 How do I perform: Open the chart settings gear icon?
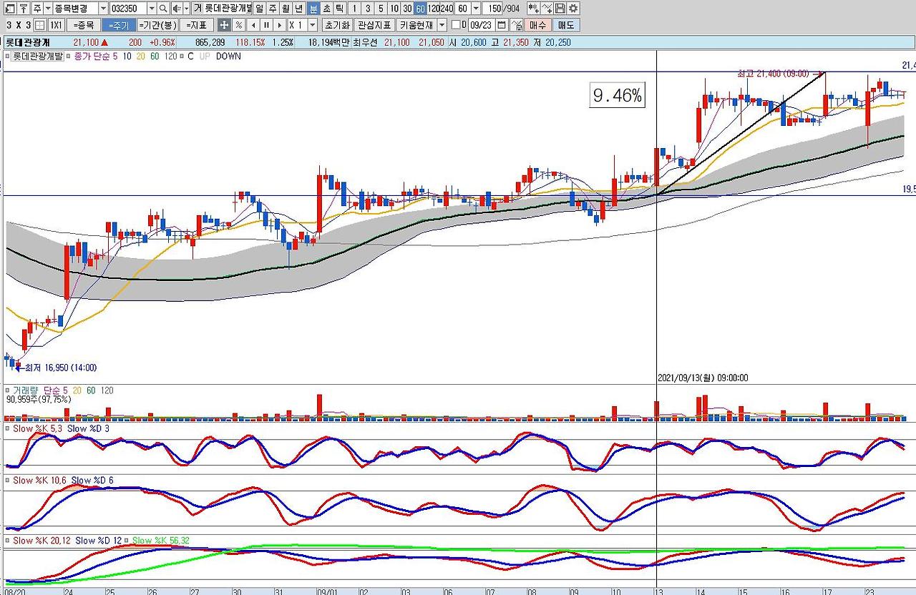point(572,9)
